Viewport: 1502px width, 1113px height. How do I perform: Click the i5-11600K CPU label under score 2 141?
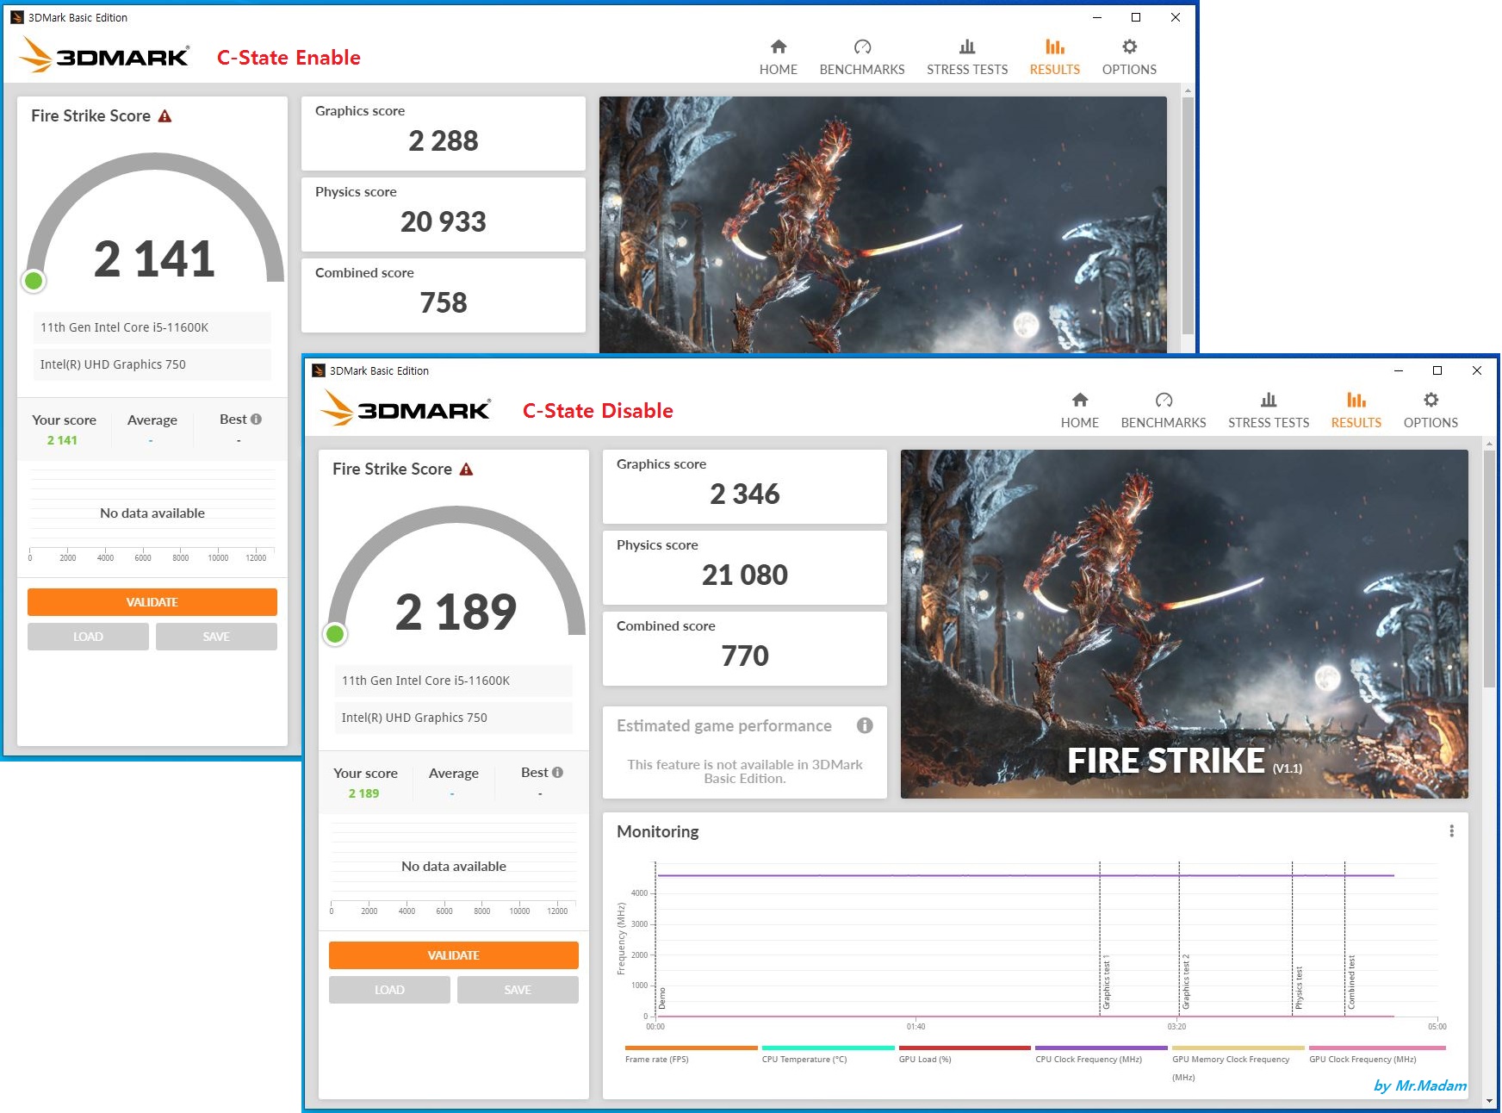click(152, 327)
